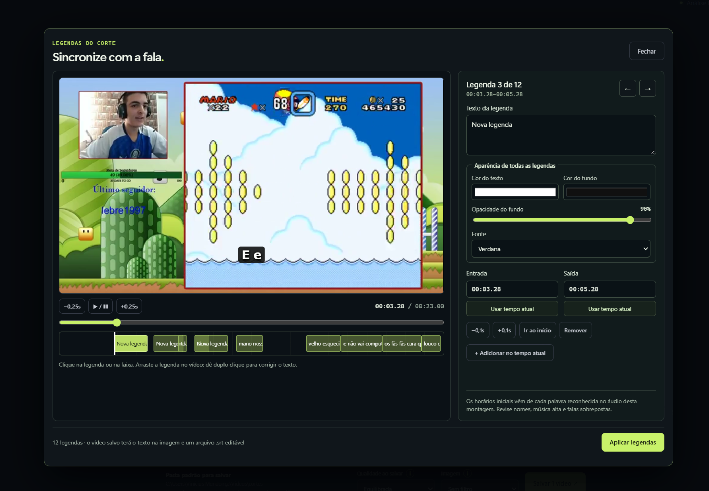709x491 pixels.
Task: Select the highlighted 'Nova legenda' timeline clip
Action: coord(131,344)
